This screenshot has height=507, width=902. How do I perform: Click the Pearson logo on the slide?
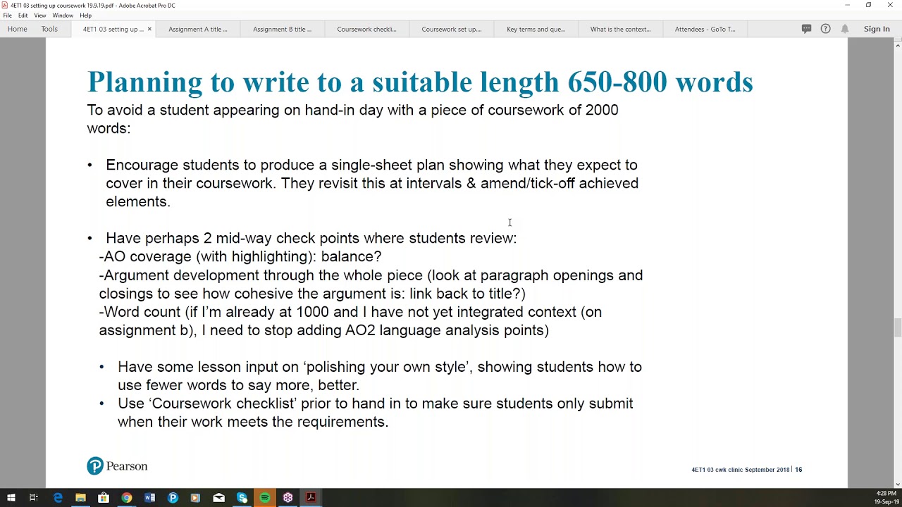(117, 466)
